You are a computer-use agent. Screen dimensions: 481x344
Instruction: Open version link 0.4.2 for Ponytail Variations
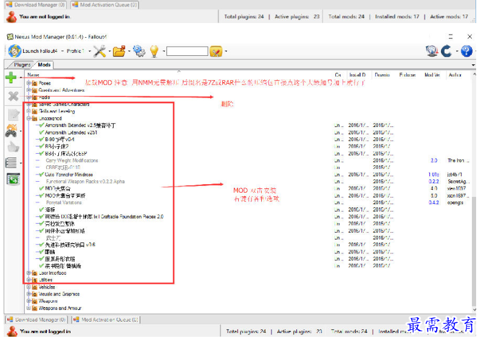point(434,202)
